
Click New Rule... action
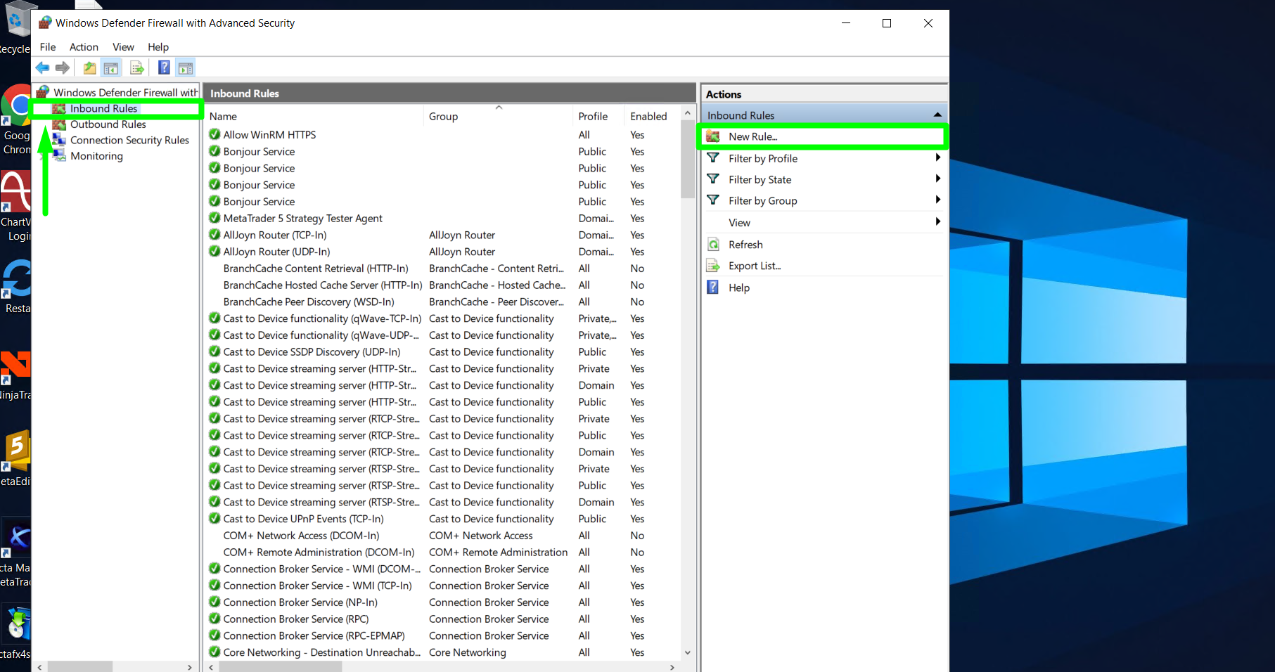[752, 136]
